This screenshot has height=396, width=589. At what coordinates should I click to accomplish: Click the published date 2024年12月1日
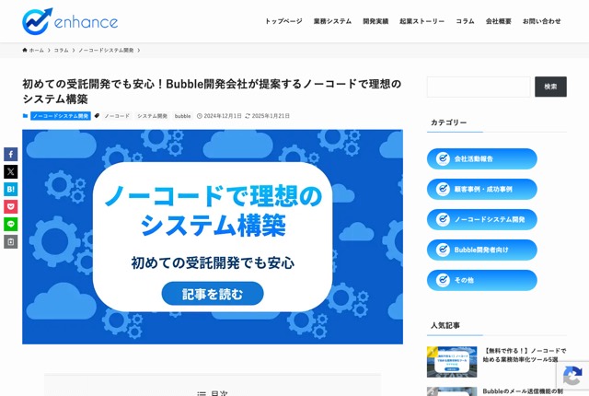pyautogui.click(x=223, y=116)
